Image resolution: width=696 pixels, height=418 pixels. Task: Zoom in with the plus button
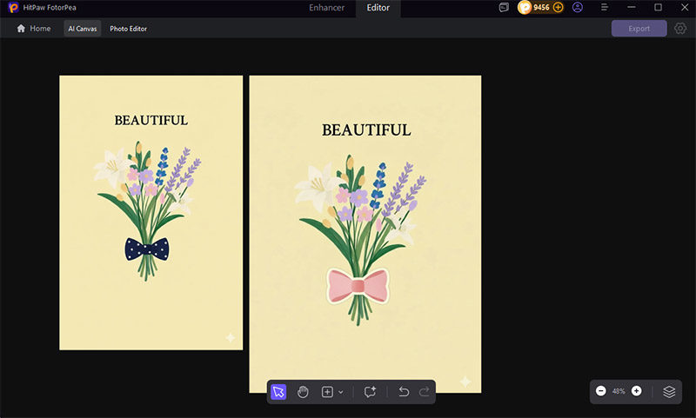[x=637, y=391]
